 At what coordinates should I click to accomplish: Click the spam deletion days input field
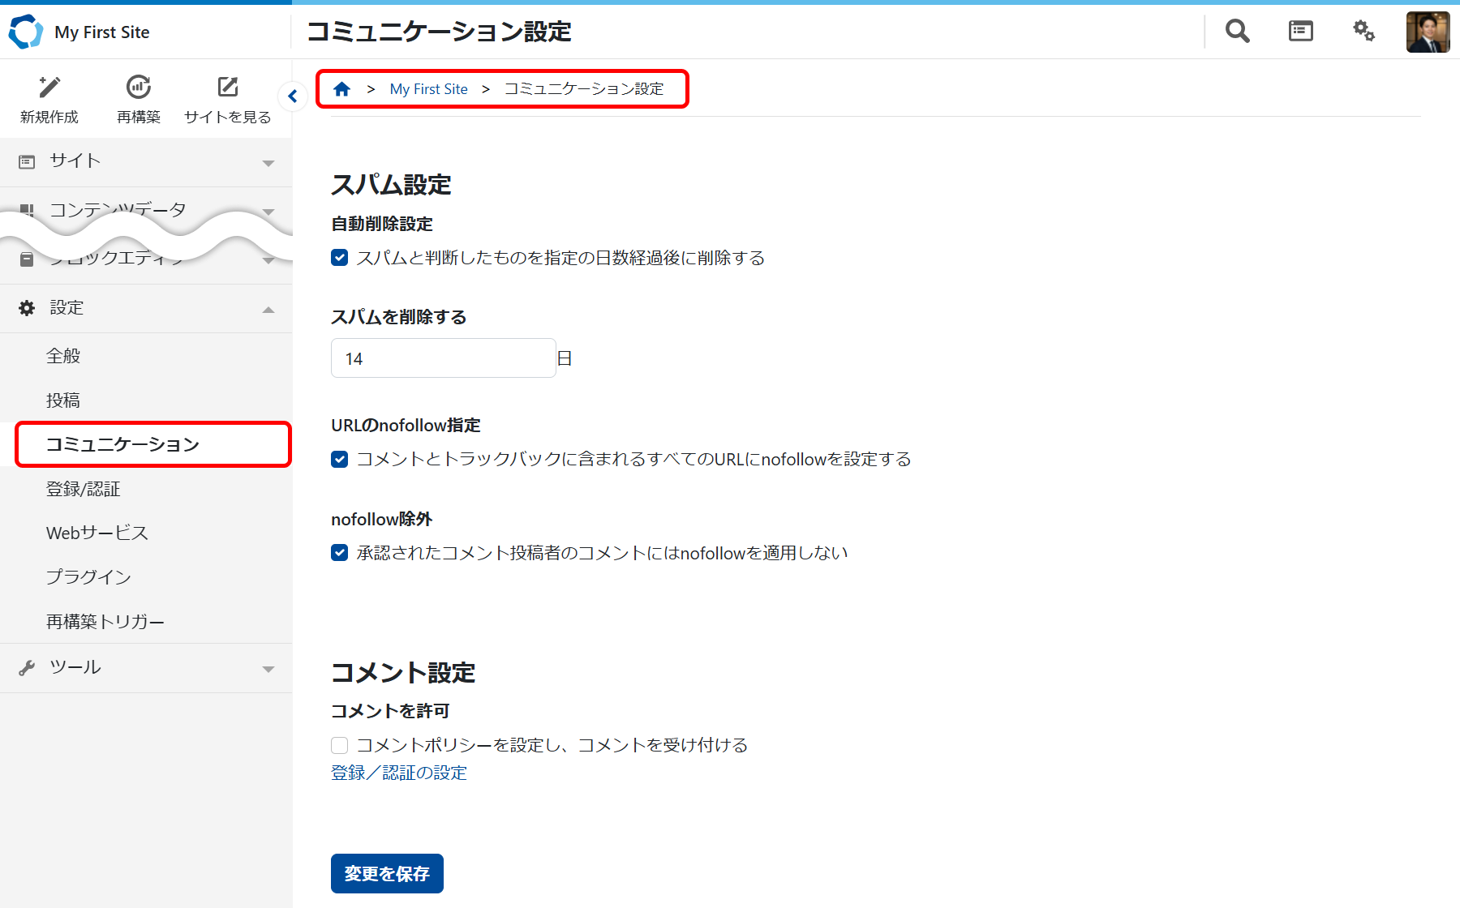pyautogui.click(x=443, y=358)
